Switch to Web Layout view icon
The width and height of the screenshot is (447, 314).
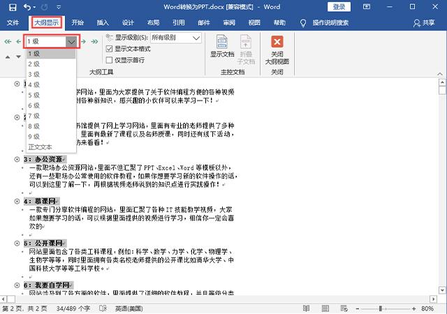pos(344,308)
